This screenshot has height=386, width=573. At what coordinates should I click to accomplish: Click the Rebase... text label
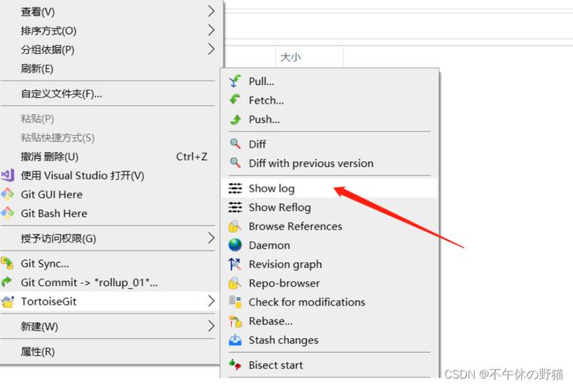pos(271,321)
